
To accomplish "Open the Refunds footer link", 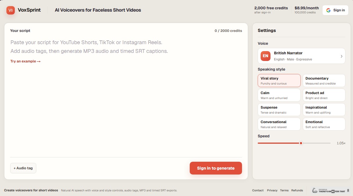I will tap(297, 190).
